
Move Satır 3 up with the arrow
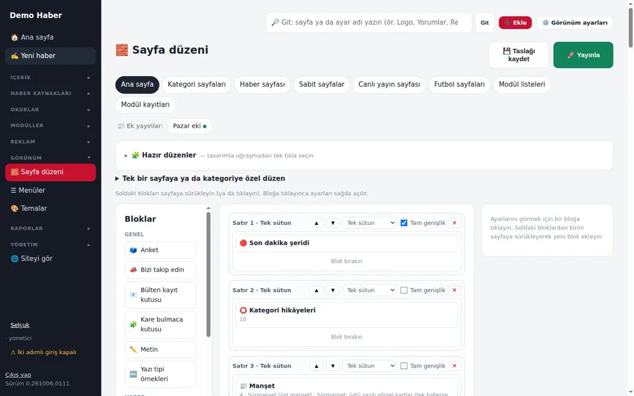tap(316, 366)
